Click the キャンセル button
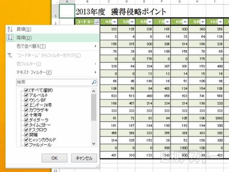The width and height of the screenshot is (229, 172). pos(84,158)
